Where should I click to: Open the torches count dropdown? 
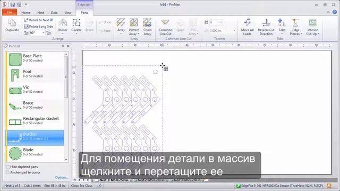click(x=221, y=22)
